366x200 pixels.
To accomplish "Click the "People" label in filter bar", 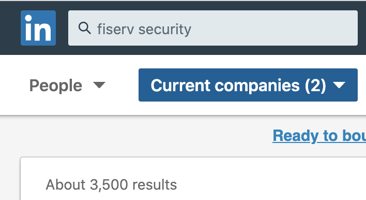I will tap(55, 85).
